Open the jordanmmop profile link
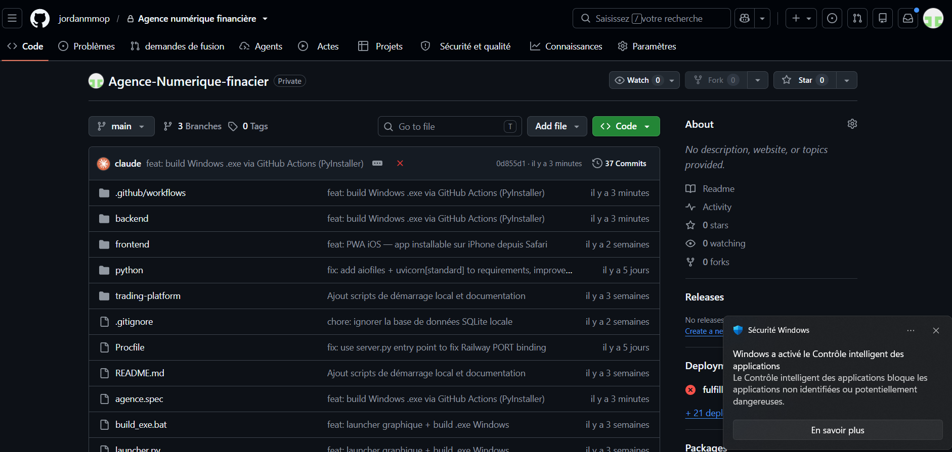Screen dimensions: 952x452 pos(84,19)
